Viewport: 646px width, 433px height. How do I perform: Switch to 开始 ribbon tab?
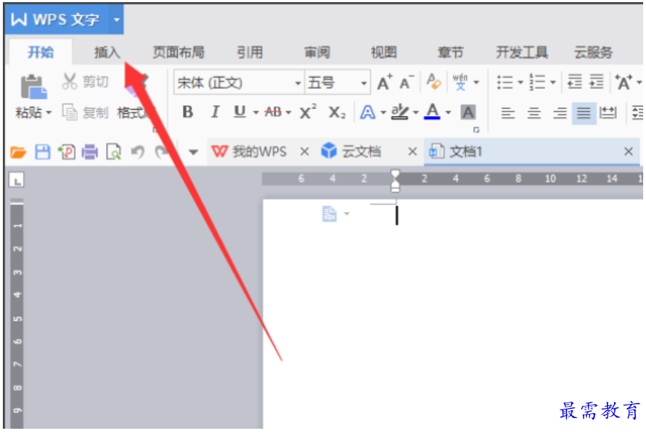(41, 53)
